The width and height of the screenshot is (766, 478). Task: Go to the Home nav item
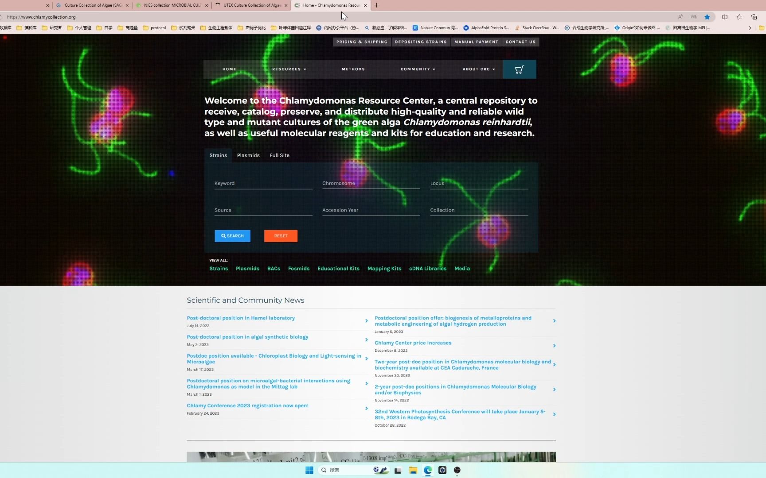(229, 69)
